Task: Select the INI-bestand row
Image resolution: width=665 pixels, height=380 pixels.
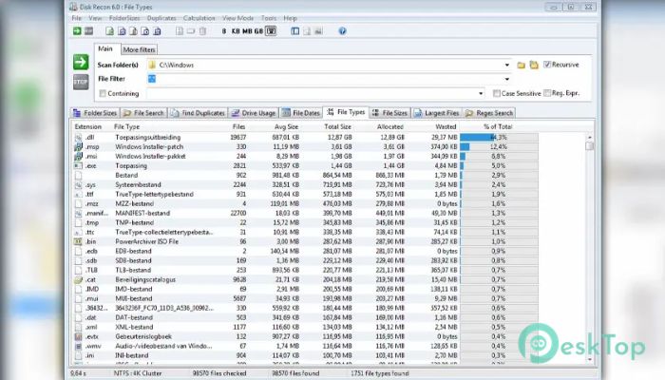Action: (306, 355)
